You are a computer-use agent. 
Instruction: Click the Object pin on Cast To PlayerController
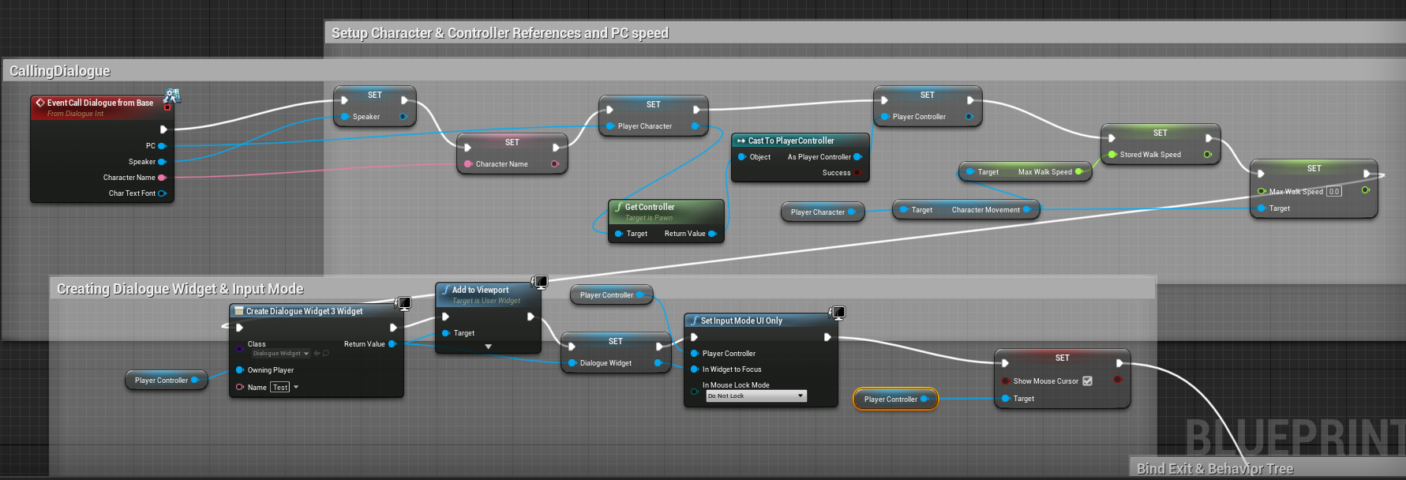(x=742, y=157)
